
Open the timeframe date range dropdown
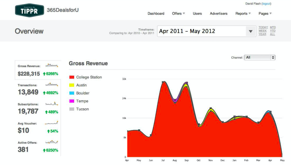(250, 31)
